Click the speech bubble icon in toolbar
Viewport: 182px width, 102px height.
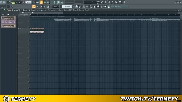124,2
